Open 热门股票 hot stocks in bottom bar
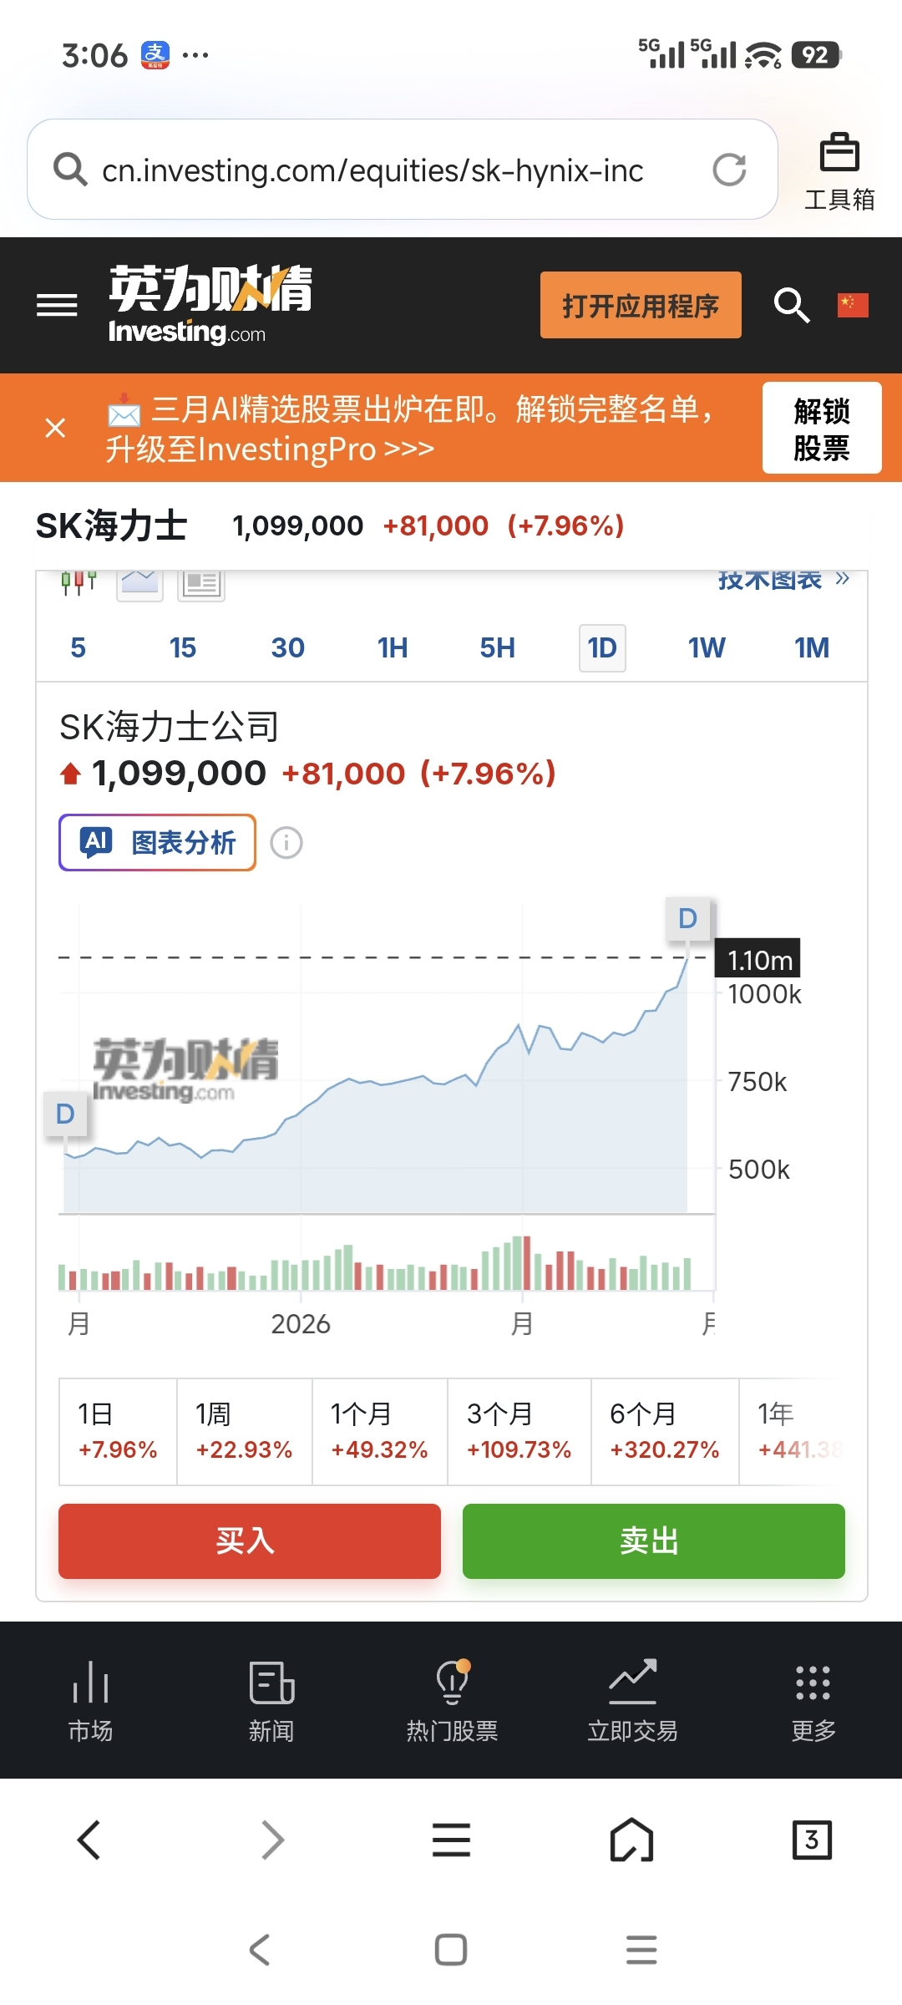This screenshot has height=2005, width=902. coord(452,1700)
